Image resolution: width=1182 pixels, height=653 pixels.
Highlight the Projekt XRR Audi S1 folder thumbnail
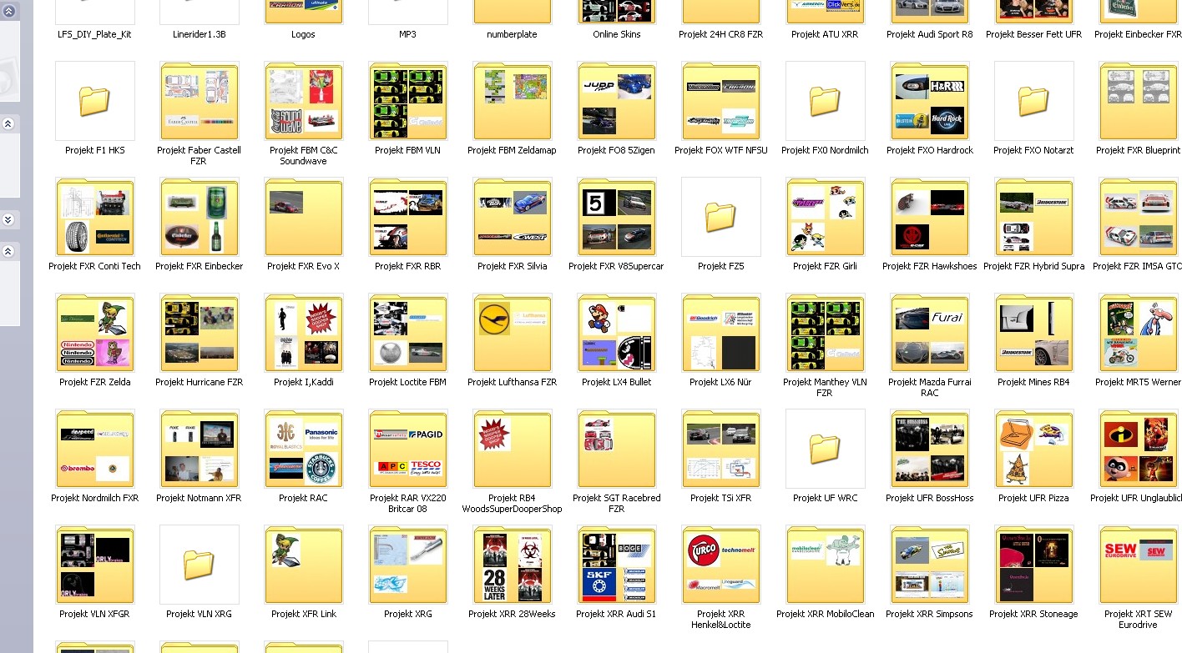click(x=617, y=565)
